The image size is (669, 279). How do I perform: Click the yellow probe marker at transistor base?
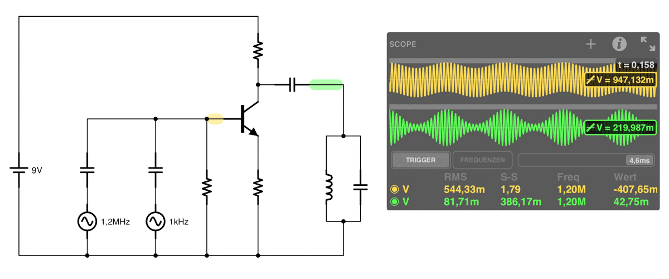[x=215, y=118]
